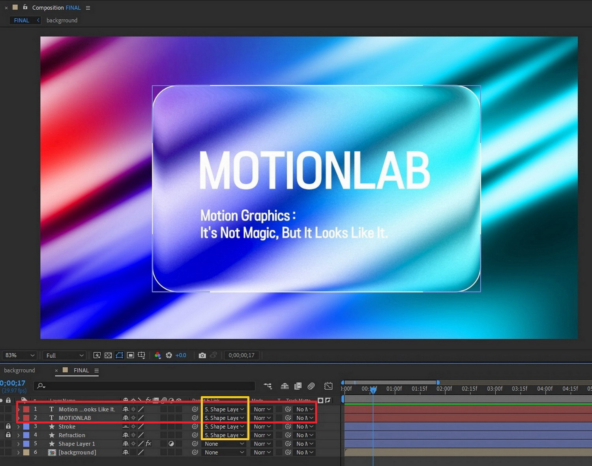Expand the [backgrround] layer properties

point(18,453)
